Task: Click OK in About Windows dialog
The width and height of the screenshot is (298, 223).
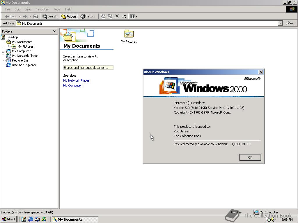Action: pyautogui.click(x=250, y=157)
